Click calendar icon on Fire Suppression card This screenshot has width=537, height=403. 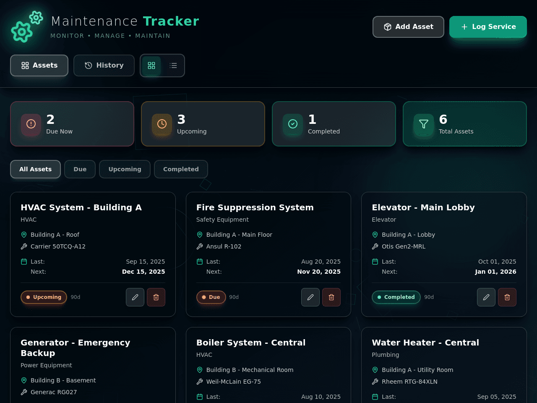pyautogui.click(x=200, y=262)
